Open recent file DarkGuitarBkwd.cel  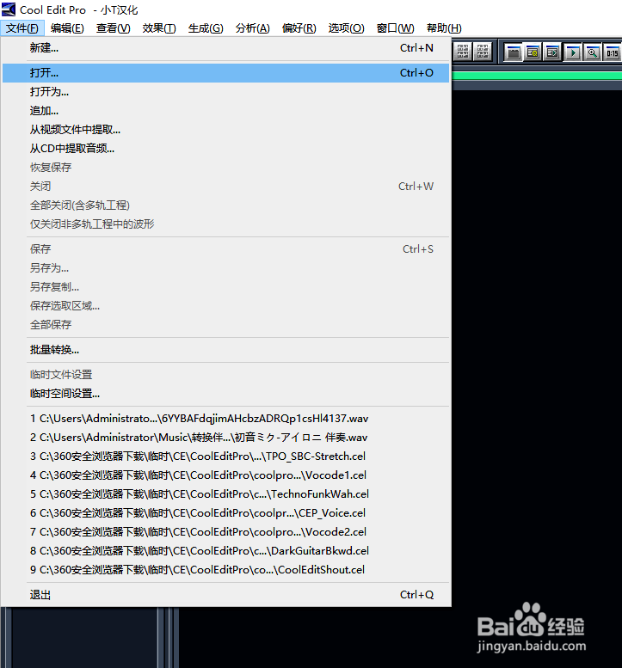point(226,551)
